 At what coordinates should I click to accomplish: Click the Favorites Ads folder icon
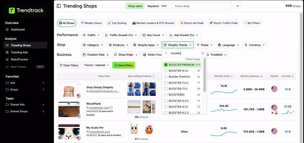tap(7, 83)
